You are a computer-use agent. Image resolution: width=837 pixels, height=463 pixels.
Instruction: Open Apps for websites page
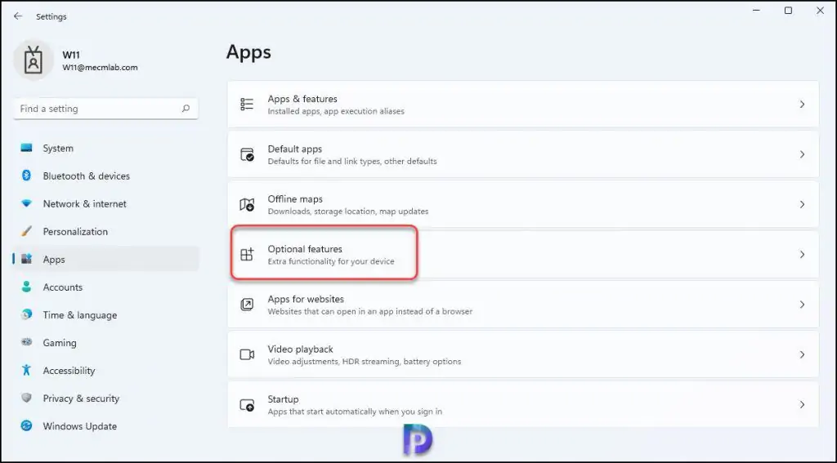click(x=523, y=305)
